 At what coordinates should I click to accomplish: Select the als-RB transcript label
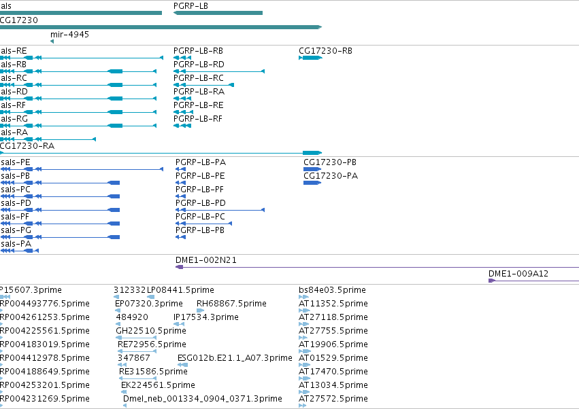tap(14, 64)
